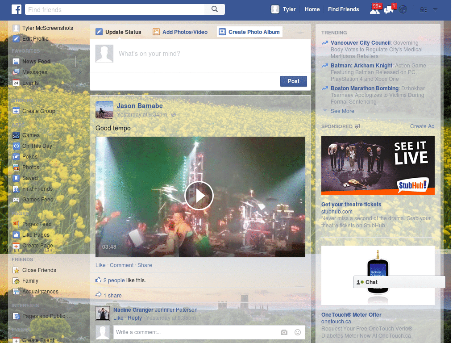
Task: Open the emoji picker in the comment box
Action: click(298, 332)
